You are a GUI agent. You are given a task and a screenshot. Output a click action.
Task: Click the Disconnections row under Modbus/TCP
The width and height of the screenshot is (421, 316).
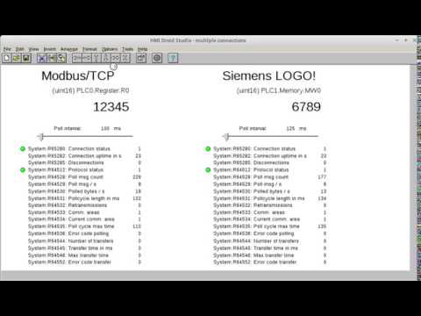(x=84, y=162)
